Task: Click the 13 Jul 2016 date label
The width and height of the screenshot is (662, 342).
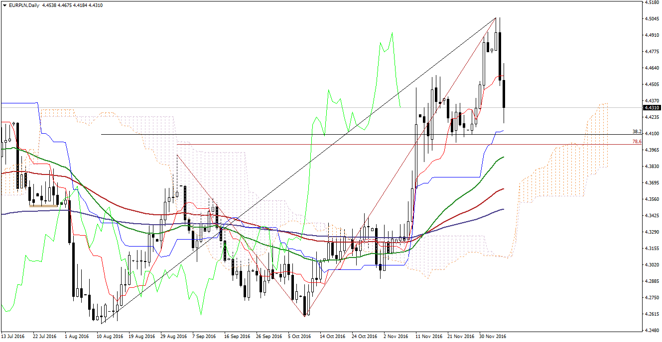Action: coord(13,337)
